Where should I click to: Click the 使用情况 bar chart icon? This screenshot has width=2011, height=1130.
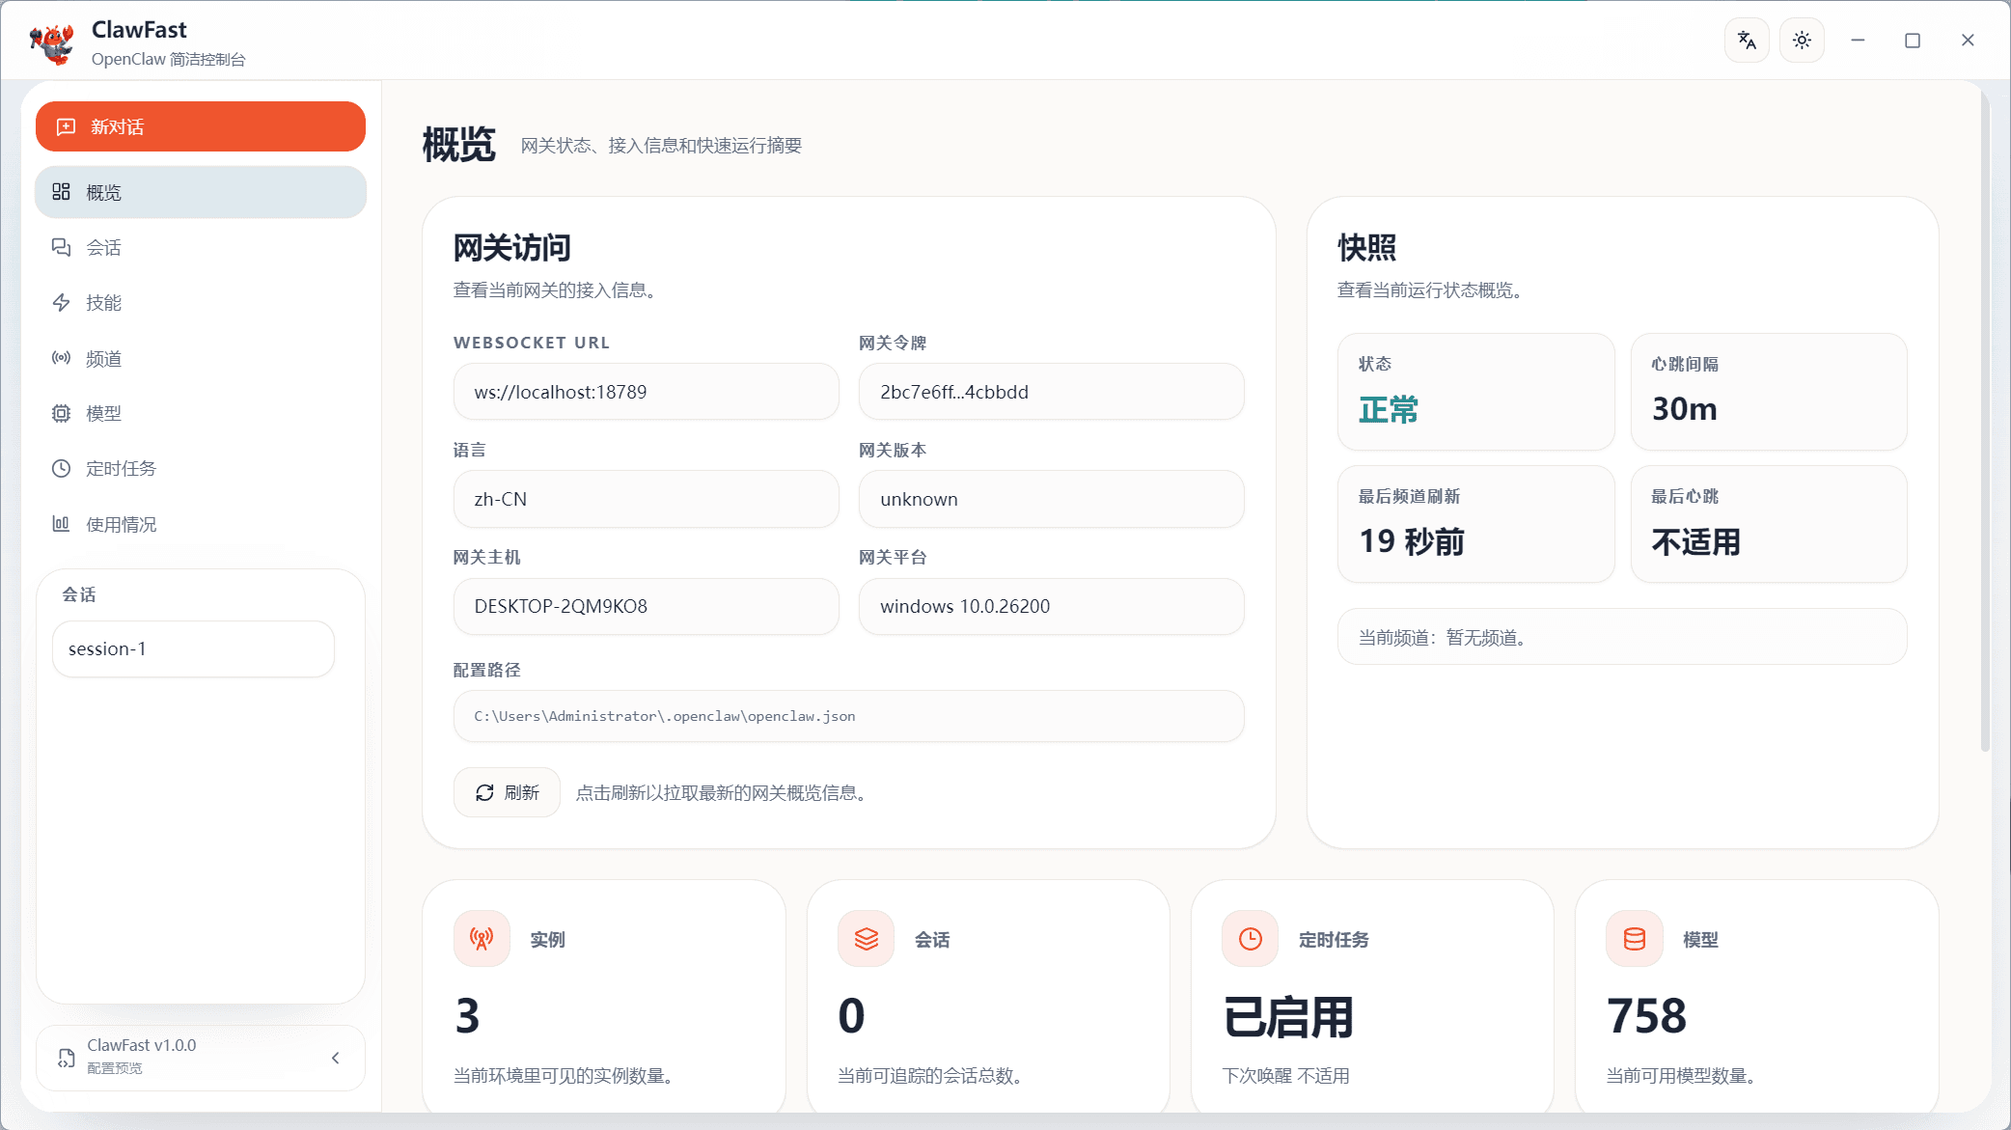pyautogui.click(x=62, y=524)
